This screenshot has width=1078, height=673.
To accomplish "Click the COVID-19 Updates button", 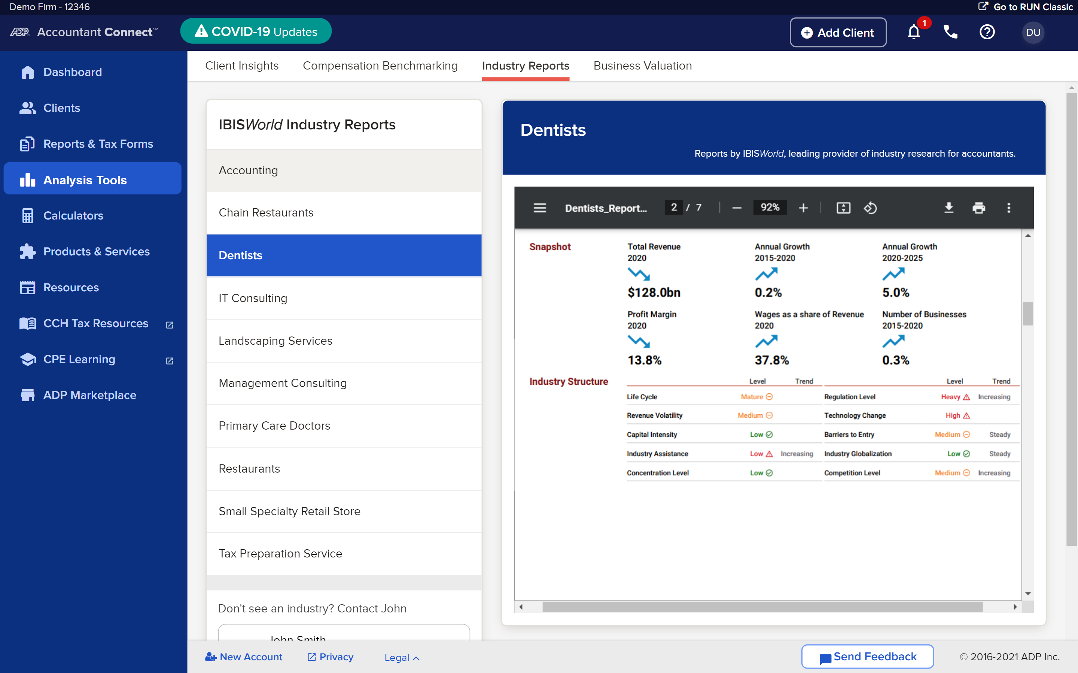I will tap(256, 31).
